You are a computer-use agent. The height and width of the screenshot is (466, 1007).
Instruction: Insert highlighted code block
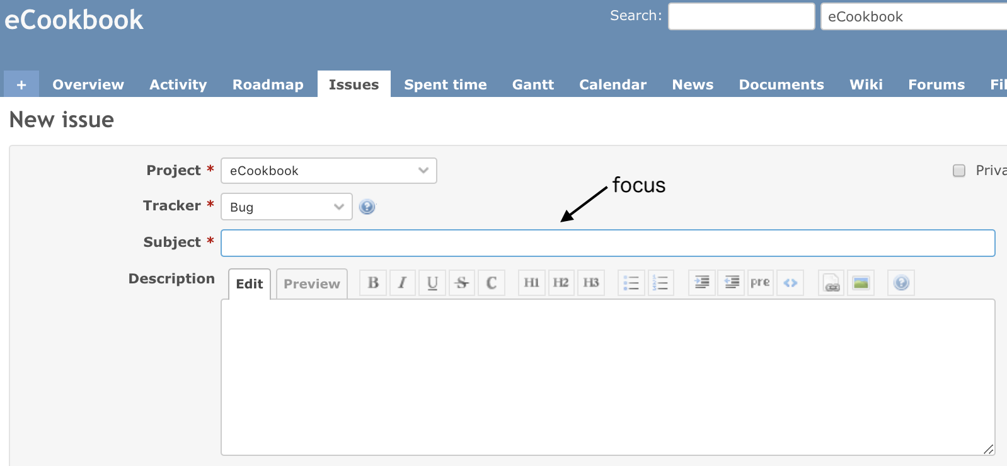click(x=790, y=283)
